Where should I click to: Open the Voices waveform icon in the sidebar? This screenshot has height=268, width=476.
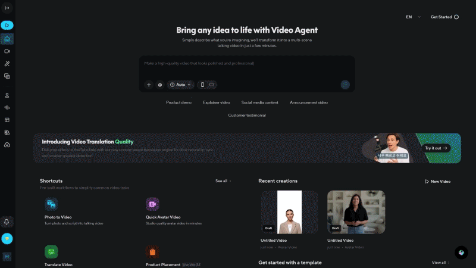click(x=7, y=108)
